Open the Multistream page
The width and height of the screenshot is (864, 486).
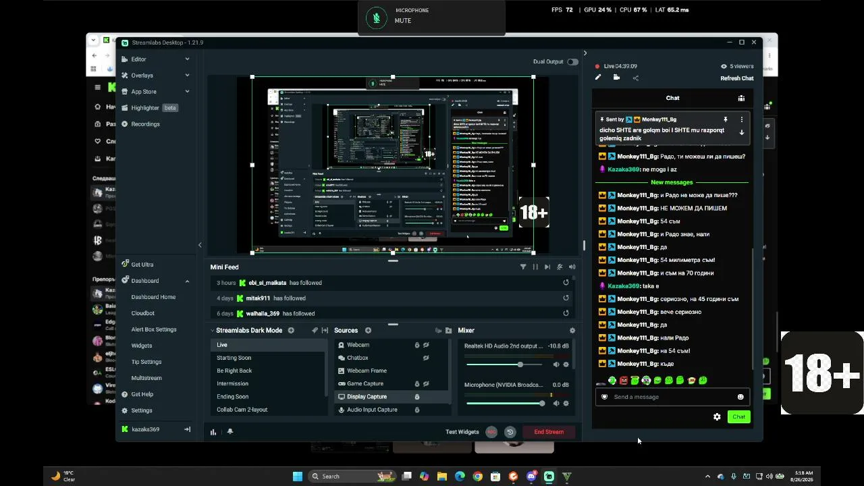(146, 378)
